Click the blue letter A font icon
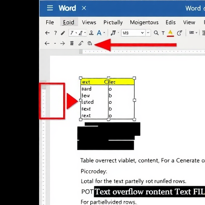 tap(99, 33)
